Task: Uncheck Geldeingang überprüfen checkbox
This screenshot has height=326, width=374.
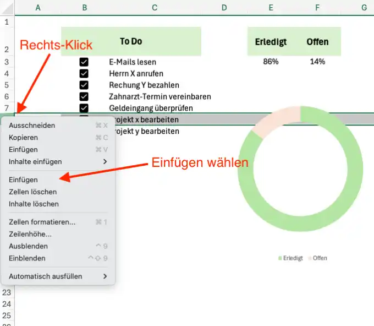Action: 84,108
